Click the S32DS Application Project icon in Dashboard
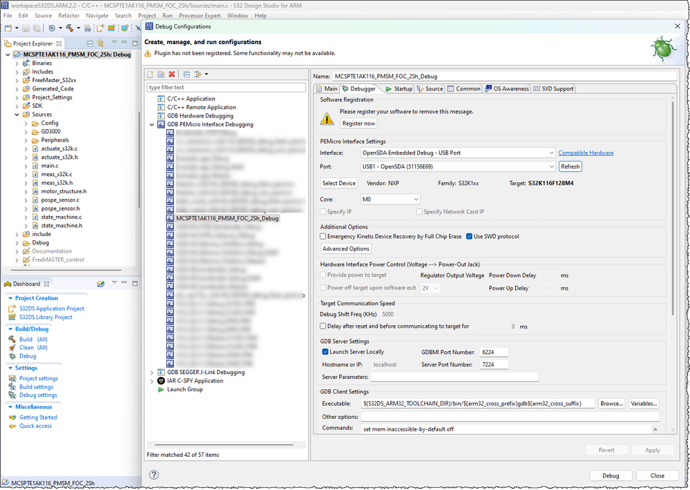Viewport: 690px width, 490px height. point(14,308)
